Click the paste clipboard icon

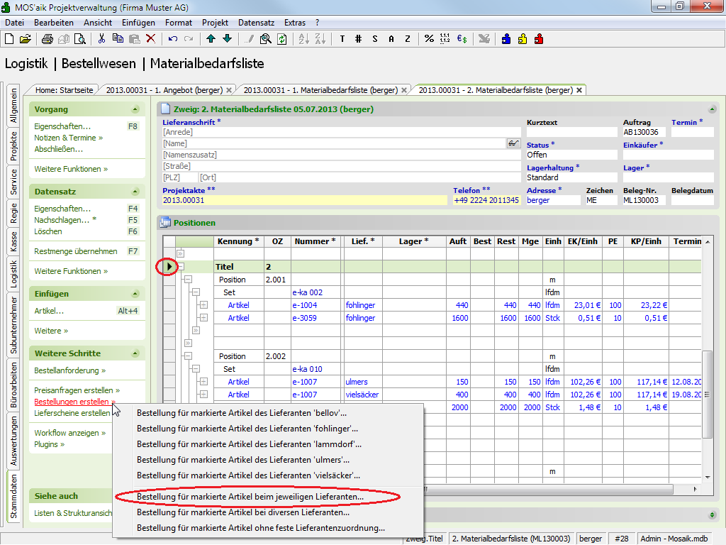(x=134, y=39)
